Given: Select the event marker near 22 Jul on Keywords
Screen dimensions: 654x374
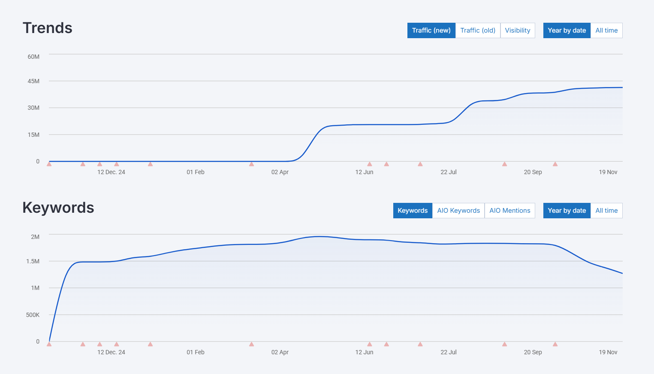Looking at the screenshot, I should pos(420,344).
